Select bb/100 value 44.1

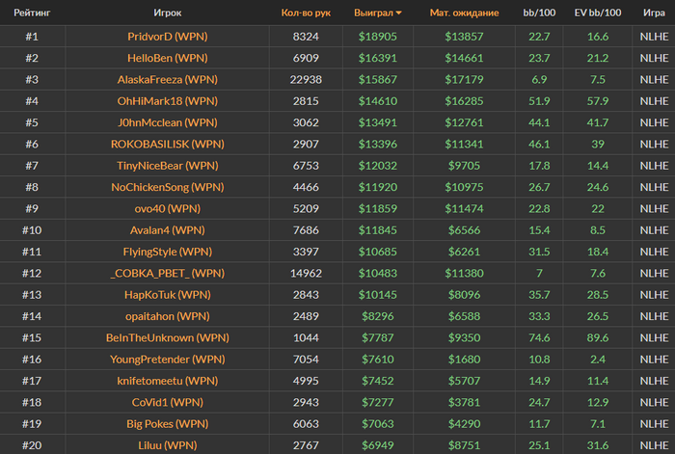(x=539, y=122)
